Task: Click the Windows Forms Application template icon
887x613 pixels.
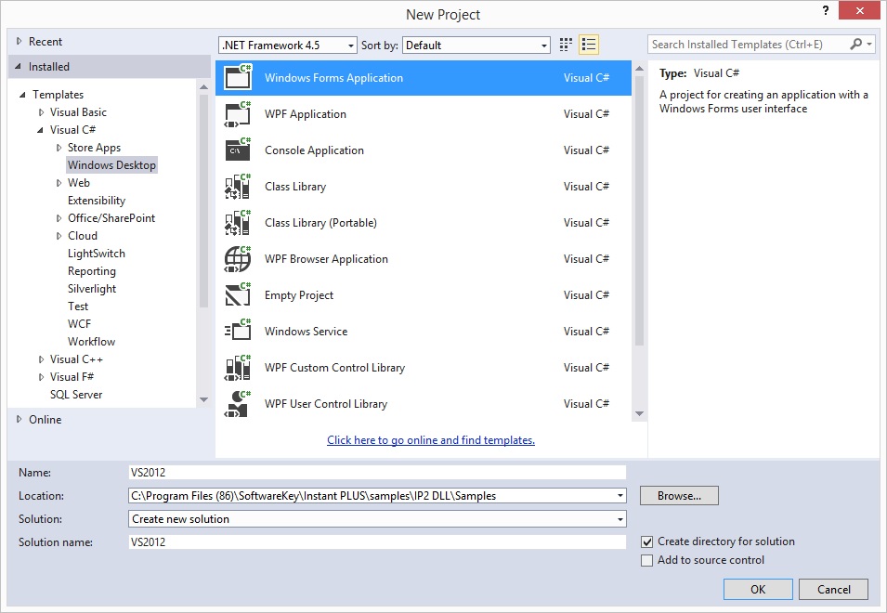Action: 238,77
